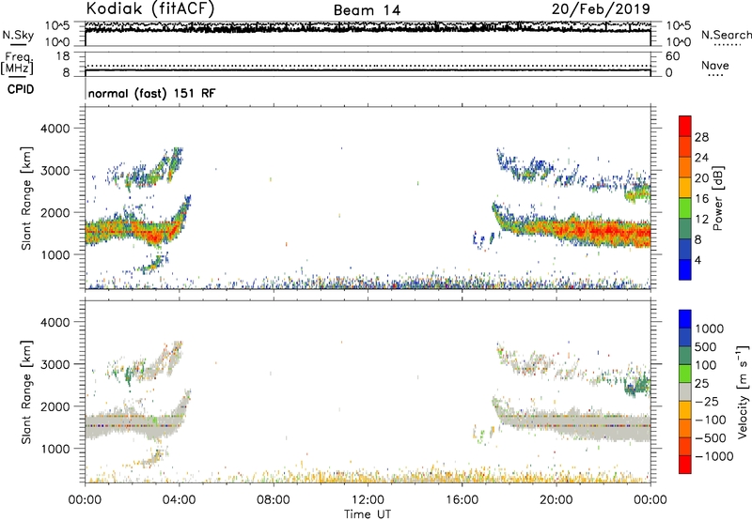The height and width of the screenshot is (520, 752).
Task: Click the 'Nave' legend label
Action: [715, 65]
